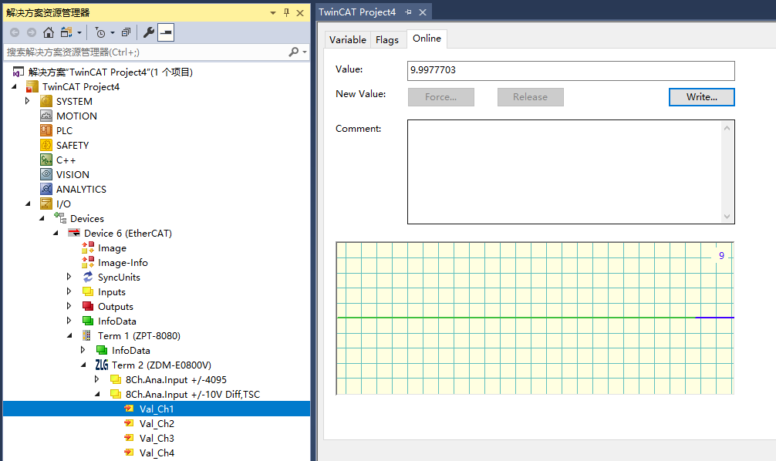
Task: Expand the SYSTEM tree node
Action: click(28, 101)
